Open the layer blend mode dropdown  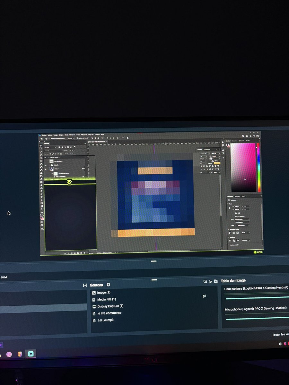click(53, 150)
